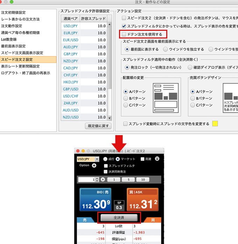Toggle the スプレッドフィルタ checkbox in order panel
This screenshot has width=238, height=244.
click(x=106, y=166)
